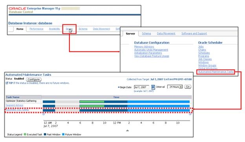The image size is (245, 142).
Task: Click the Begin Date input field
Action: coord(141,87)
